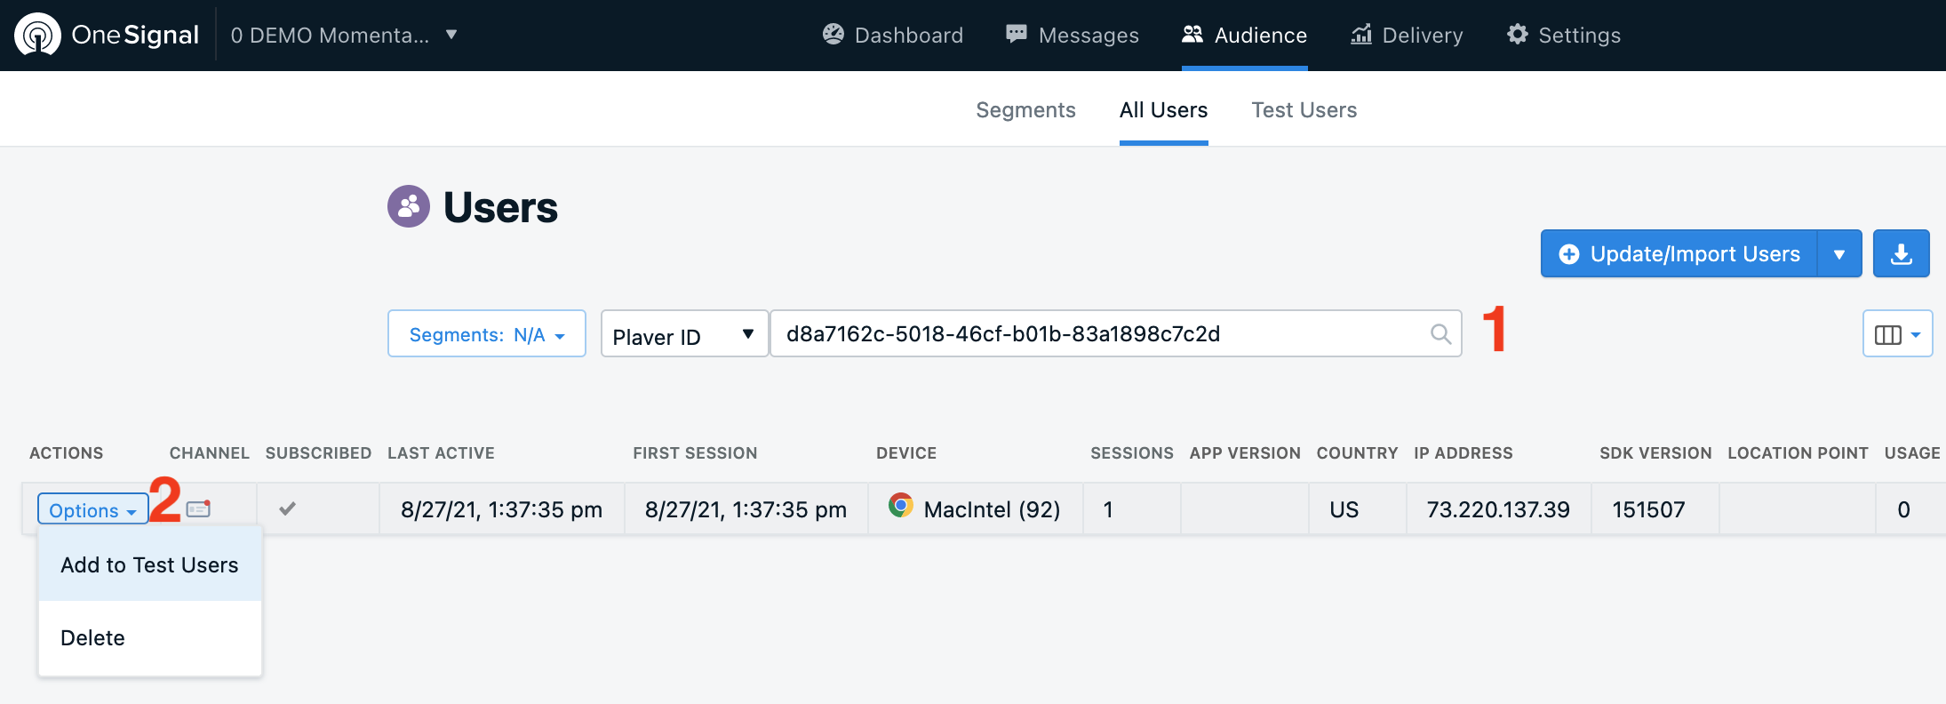This screenshot has height=704, width=1946.
Task: Toggle the Options dropdown for the user row
Action: 92,509
